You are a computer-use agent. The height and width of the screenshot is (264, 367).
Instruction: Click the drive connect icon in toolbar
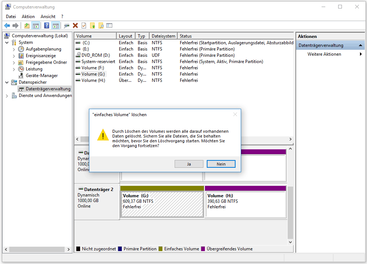pos(66,25)
